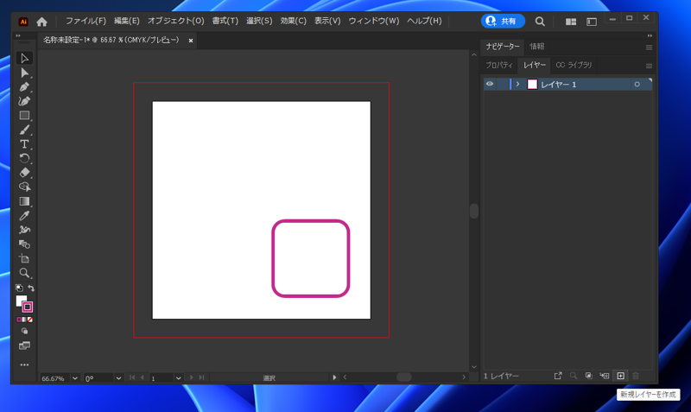This screenshot has height=412, width=691.
Task: Go to Illustrator Home screen
Action: [41, 21]
